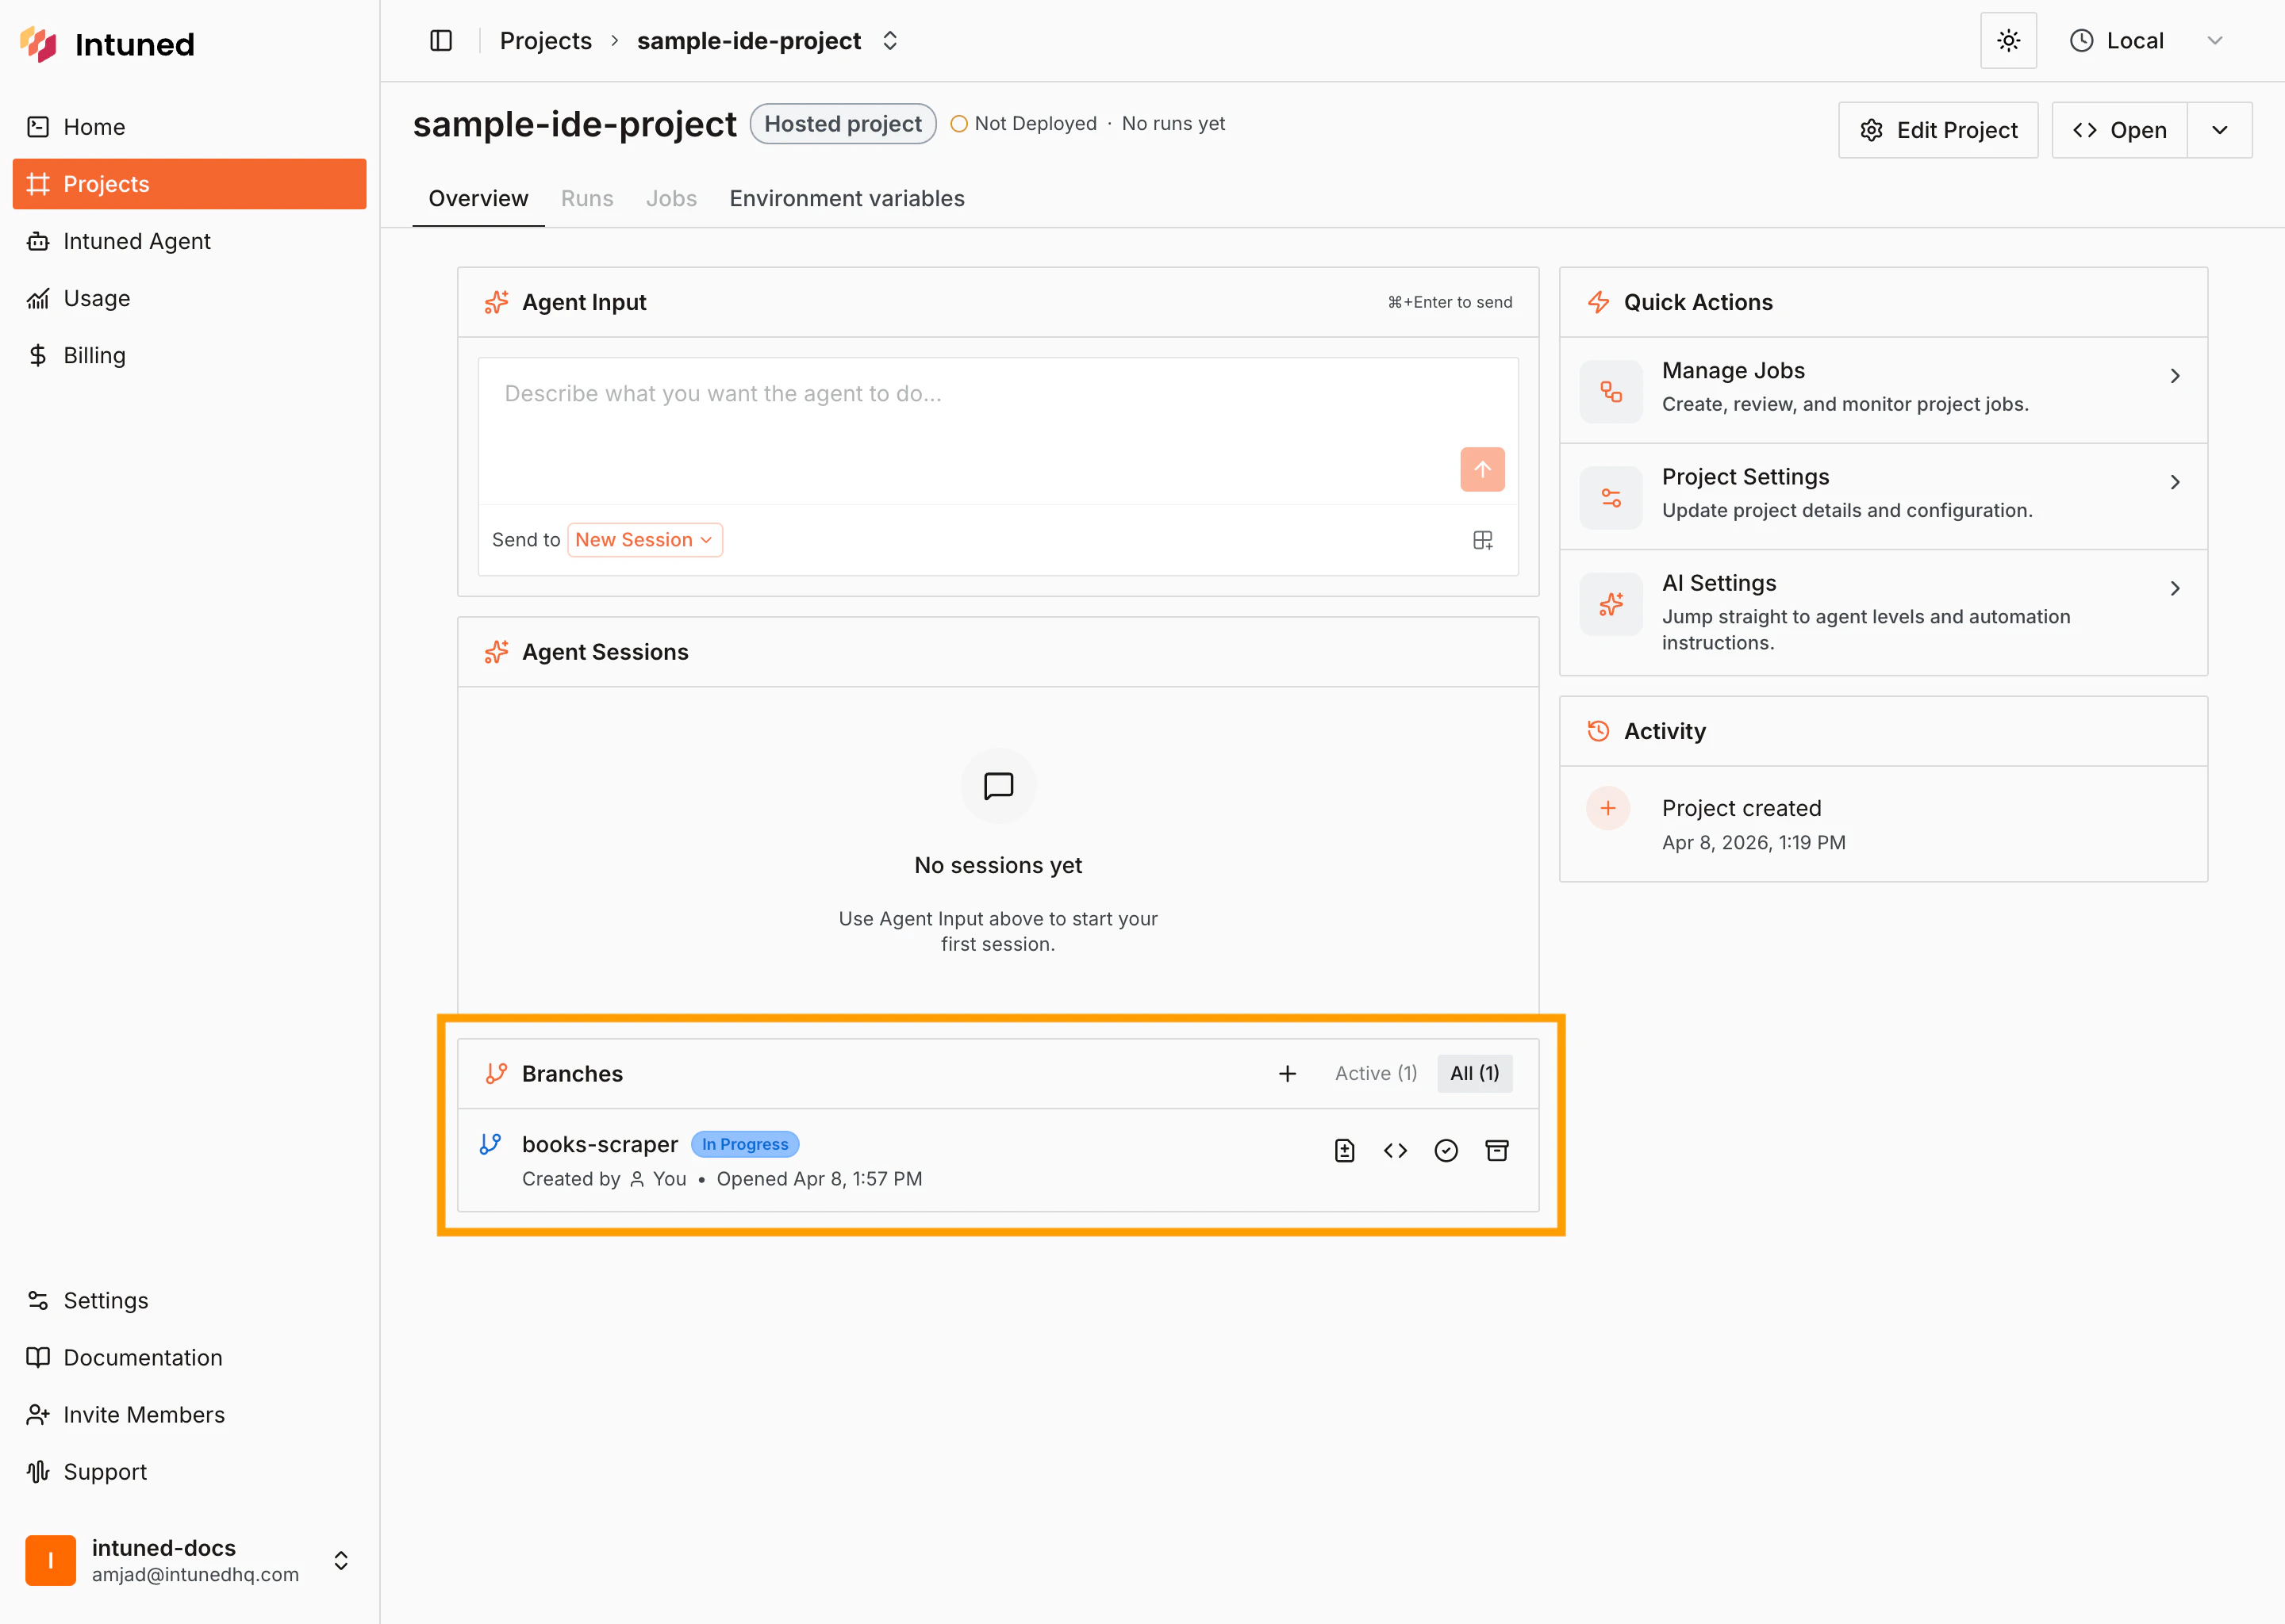
Task: Expand the arrow next to Open button
Action: (x=2219, y=130)
